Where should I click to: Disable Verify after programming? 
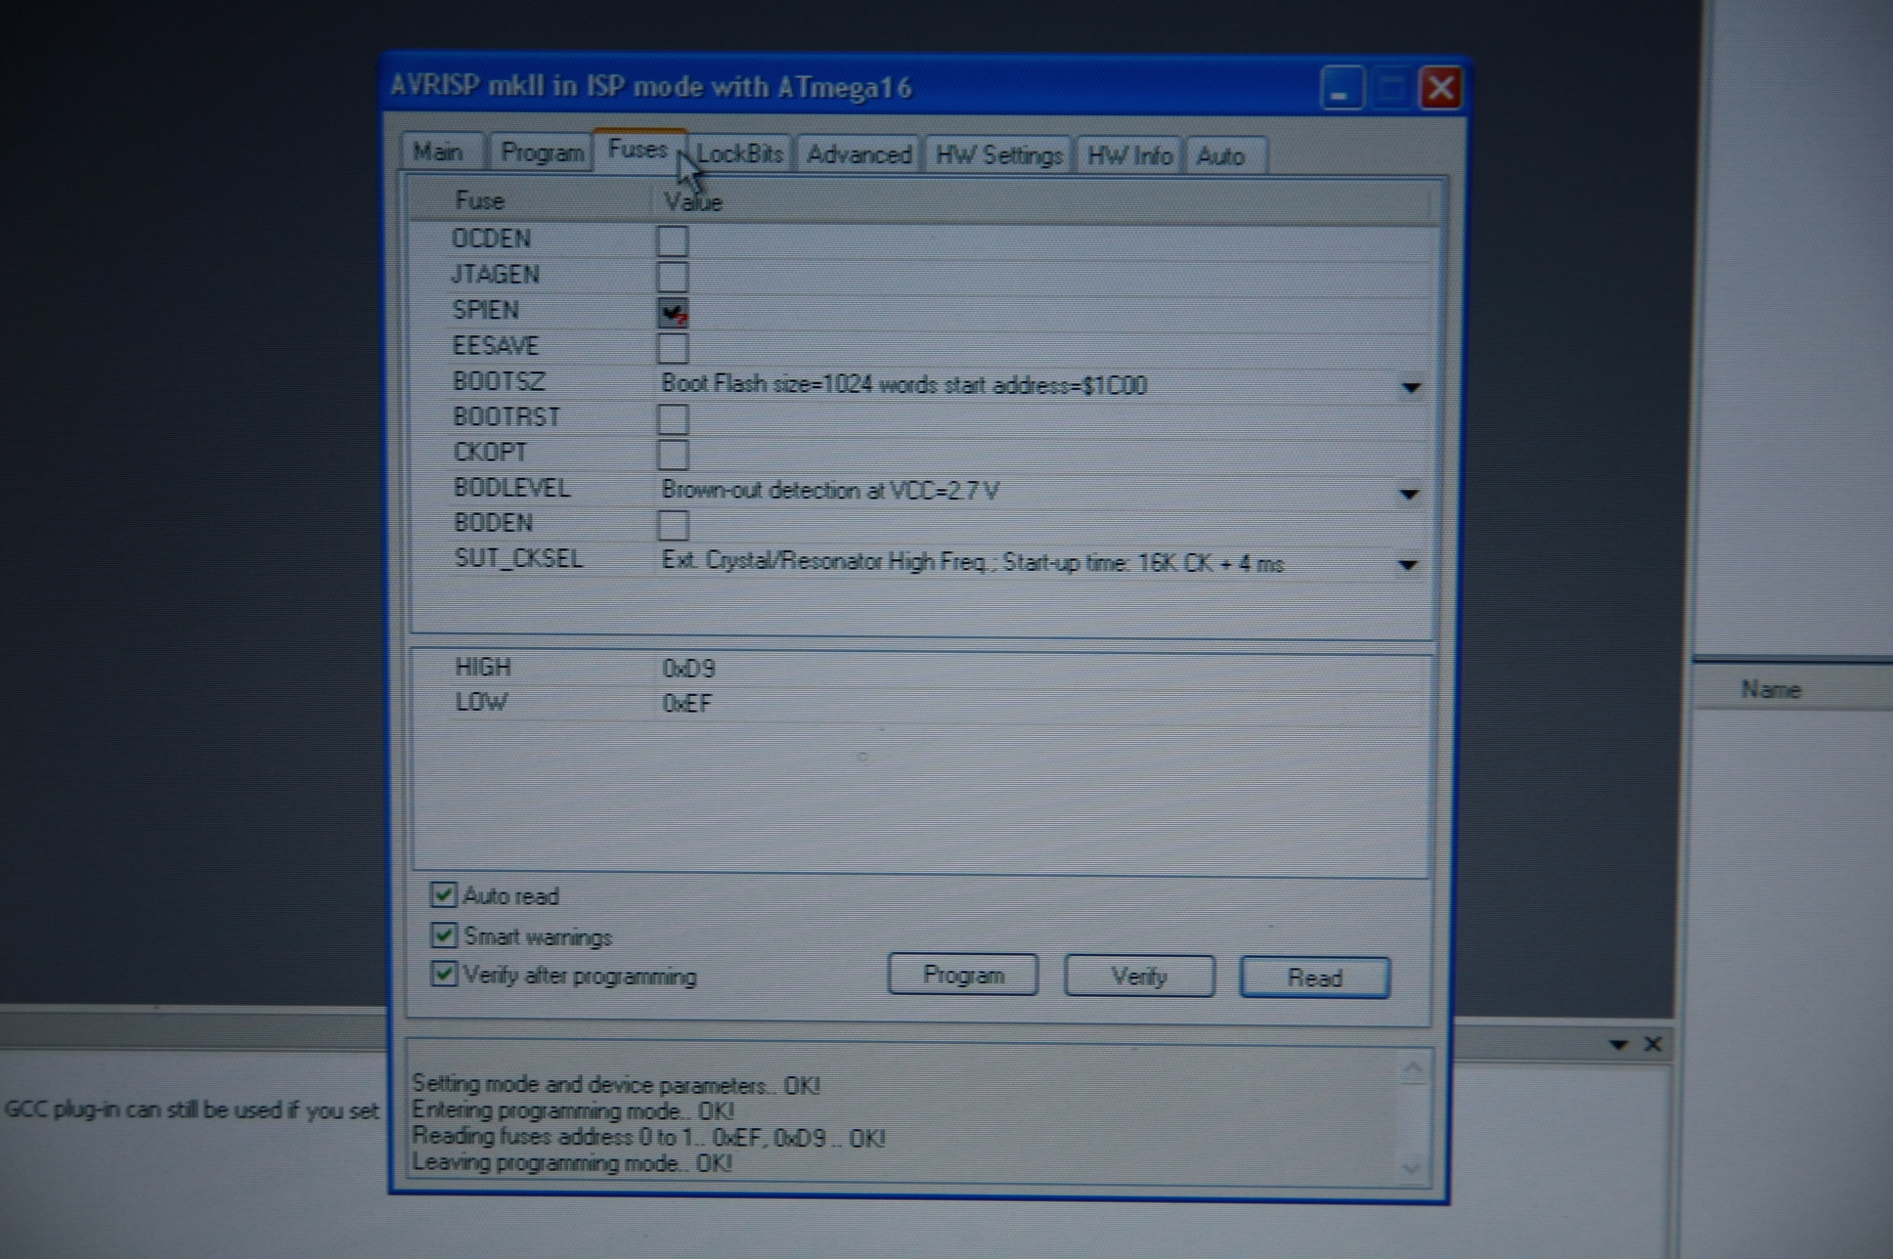444,975
